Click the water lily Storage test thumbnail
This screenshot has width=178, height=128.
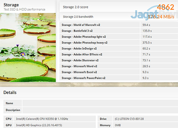(28, 47)
